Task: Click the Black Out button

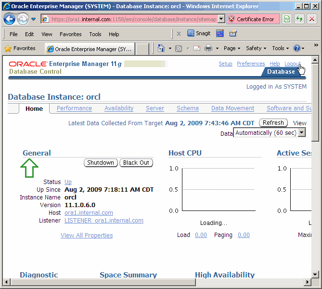Action: click(x=136, y=163)
